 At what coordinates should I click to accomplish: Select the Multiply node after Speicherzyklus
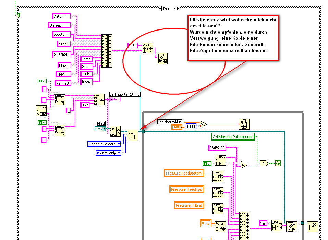[x=203, y=124]
